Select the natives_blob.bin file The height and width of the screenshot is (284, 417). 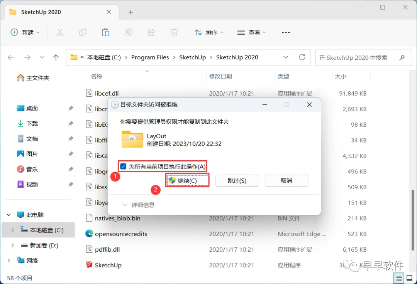click(117, 218)
